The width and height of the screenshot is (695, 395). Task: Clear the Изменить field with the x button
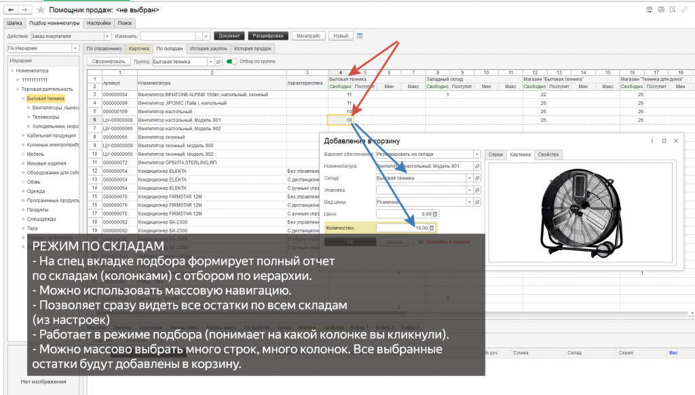[x=206, y=37]
